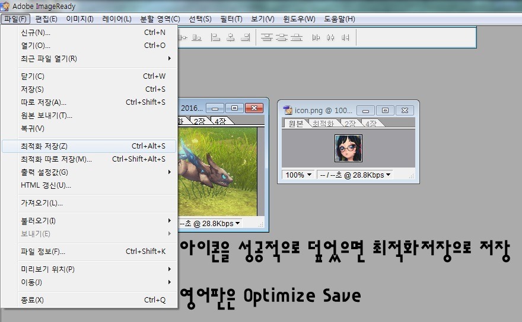Minimize the icon.png document window
The image size is (522, 322).
pyautogui.click(x=365, y=110)
